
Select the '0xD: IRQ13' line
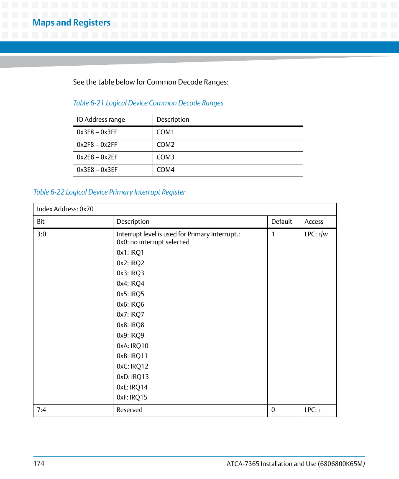coord(133,377)
